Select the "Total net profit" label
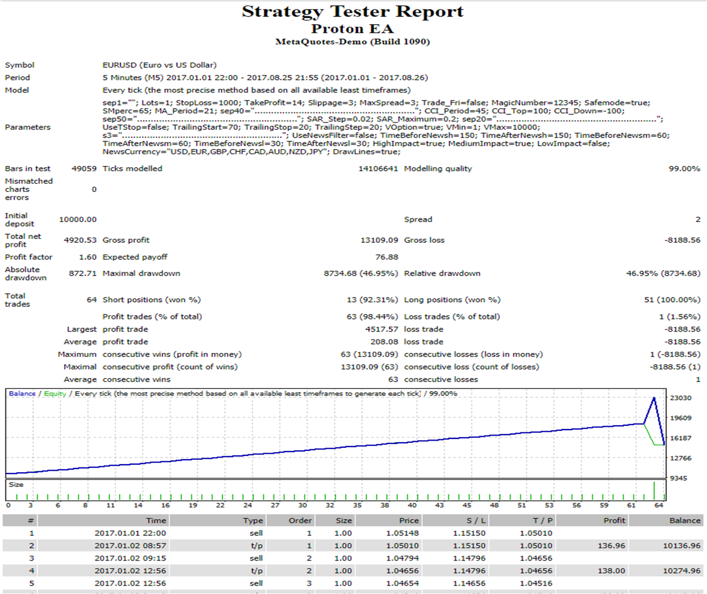The width and height of the screenshot is (707, 594). click(23, 241)
